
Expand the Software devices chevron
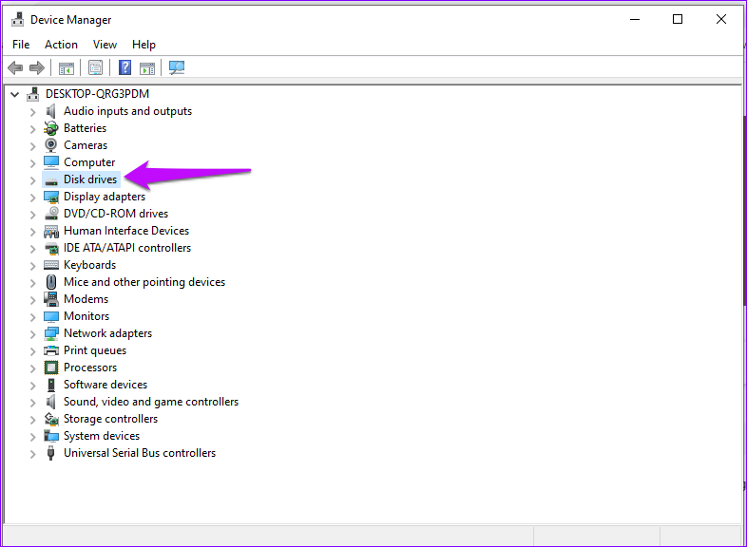coord(32,386)
